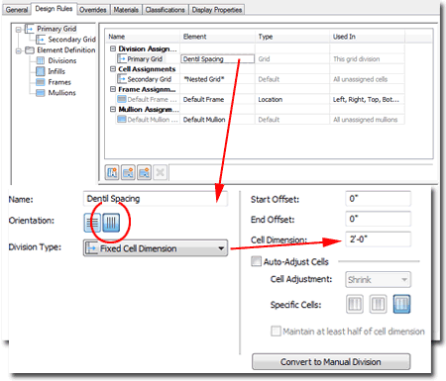This screenshot has width=446, height=381.
Task: Click the Primary Grid row icon in table
Action: click(122, 59)
